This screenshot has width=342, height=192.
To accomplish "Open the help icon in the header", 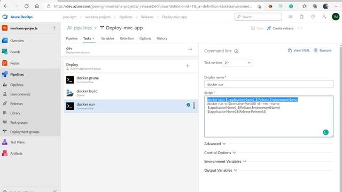I will (313, 17).
